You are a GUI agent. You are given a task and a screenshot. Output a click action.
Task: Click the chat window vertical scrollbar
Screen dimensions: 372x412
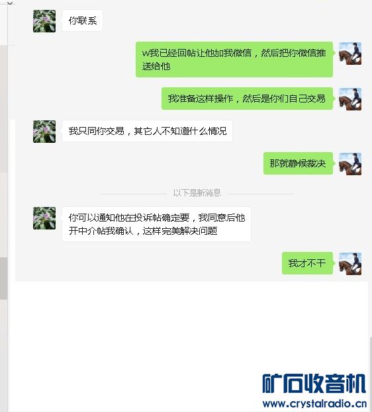pyautogui.click(x=370, y=373)
